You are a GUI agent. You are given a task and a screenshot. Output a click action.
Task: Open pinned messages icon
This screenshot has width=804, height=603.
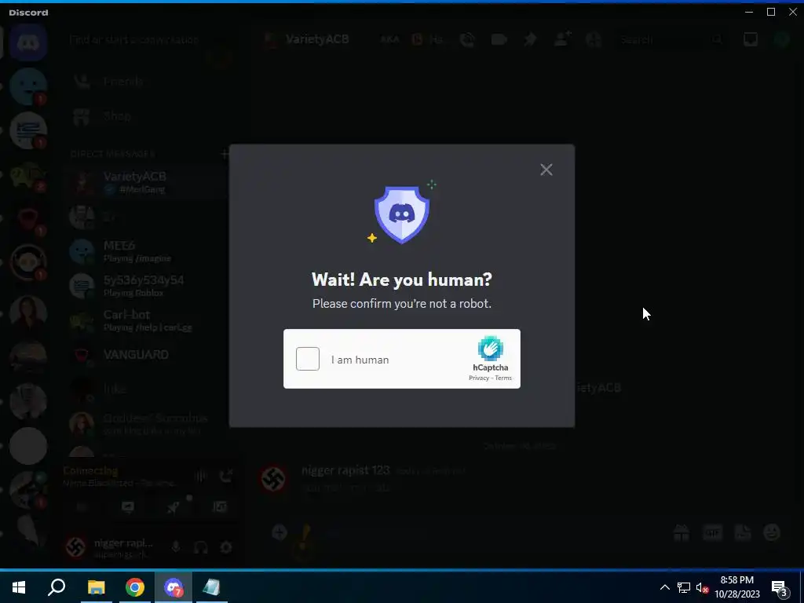530,39
